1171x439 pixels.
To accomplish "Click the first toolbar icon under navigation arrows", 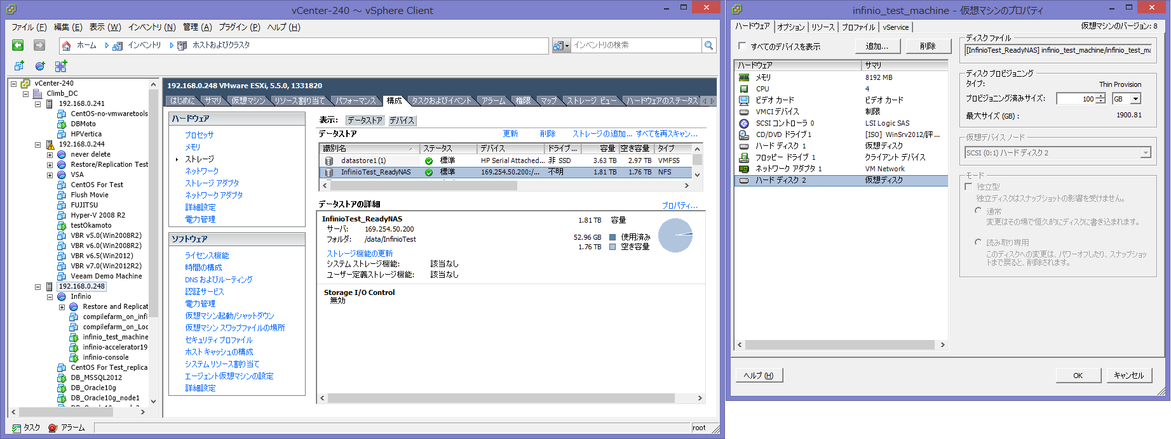I will 19,66.
